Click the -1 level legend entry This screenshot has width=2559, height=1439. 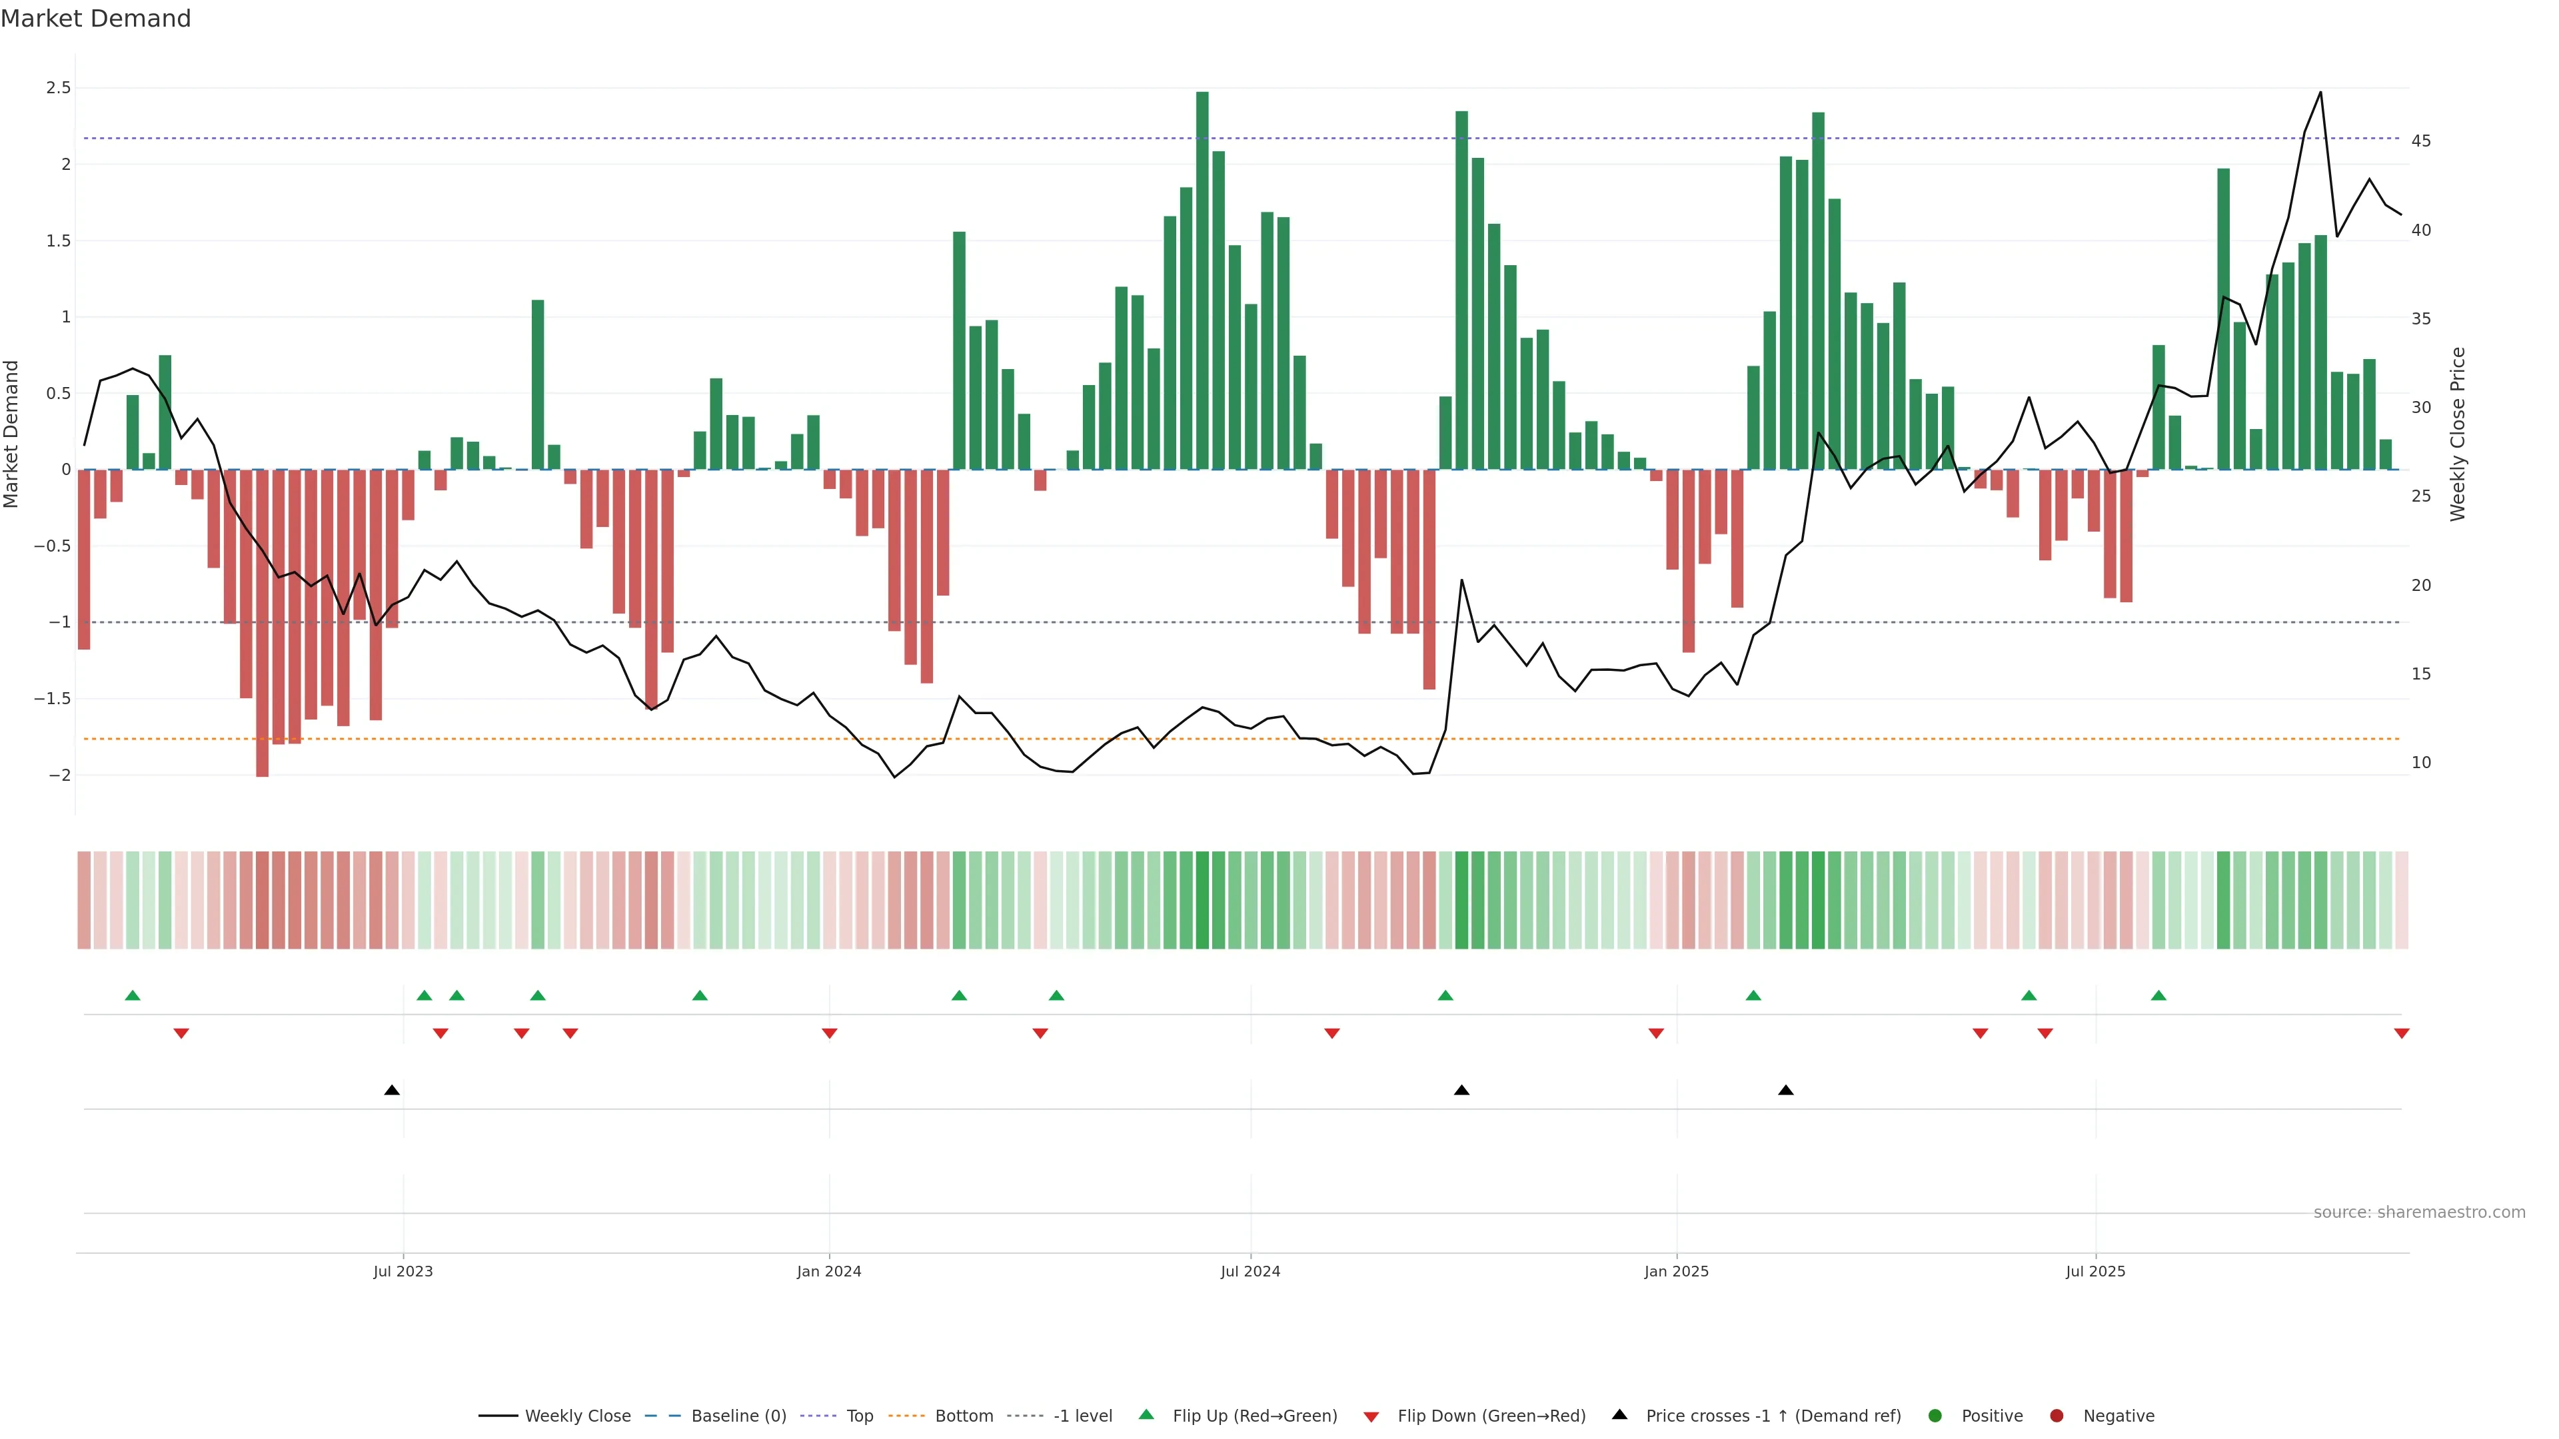[1082, 1416]
